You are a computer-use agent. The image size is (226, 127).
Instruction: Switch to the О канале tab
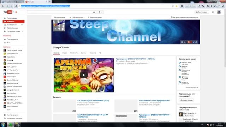[x=93, y=53]
